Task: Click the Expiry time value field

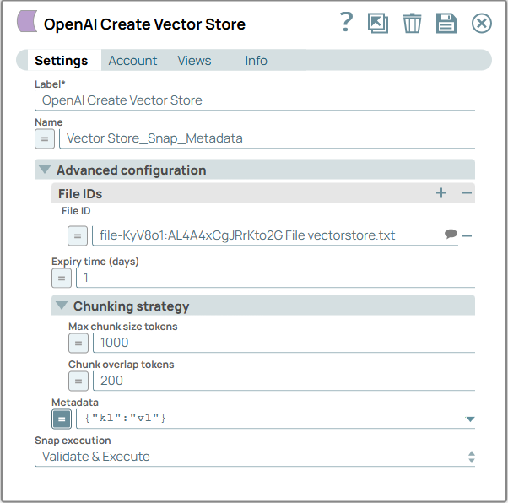Action: pos(276,278)
